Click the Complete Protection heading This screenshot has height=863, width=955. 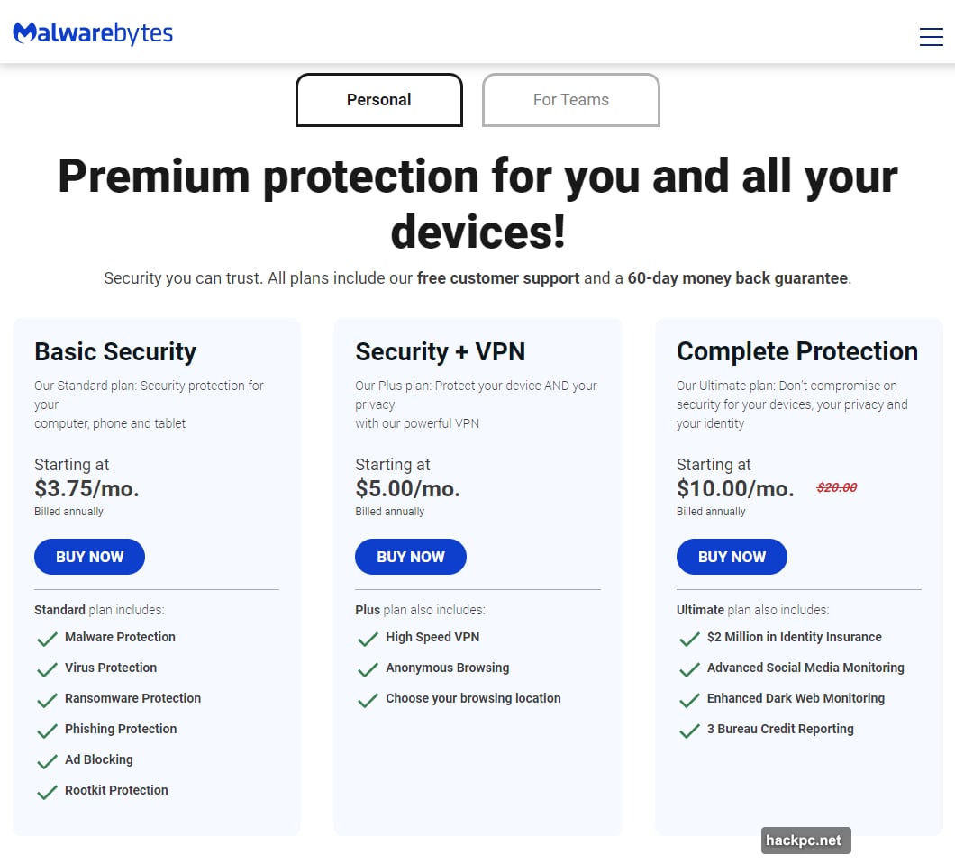click(x=797, y=351)
